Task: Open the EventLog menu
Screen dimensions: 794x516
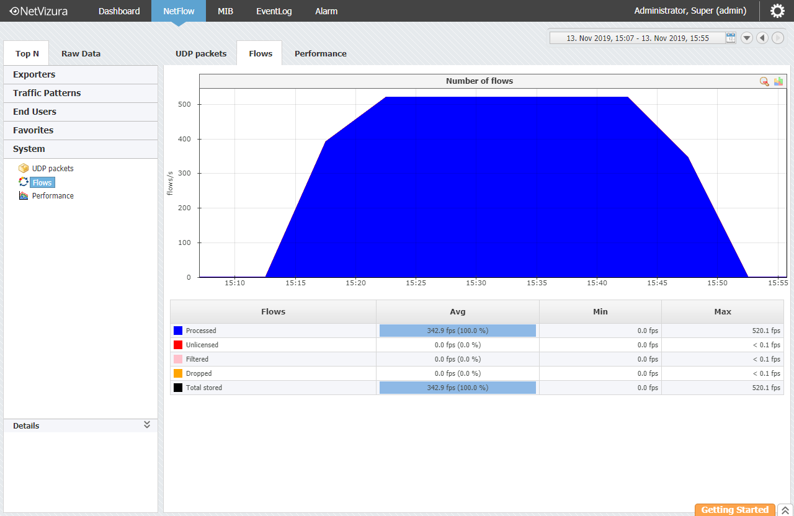Action: pos(274,11)
